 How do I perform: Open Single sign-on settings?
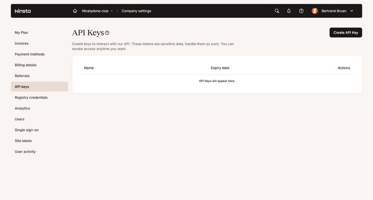coord(27,130)
